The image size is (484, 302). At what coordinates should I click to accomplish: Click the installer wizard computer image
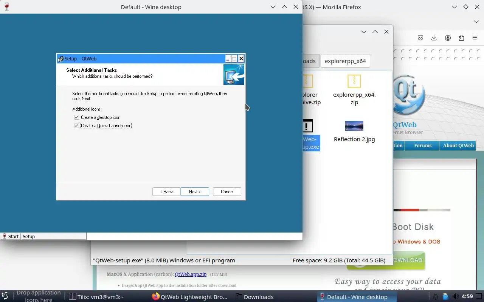click(x=234, y=74)
